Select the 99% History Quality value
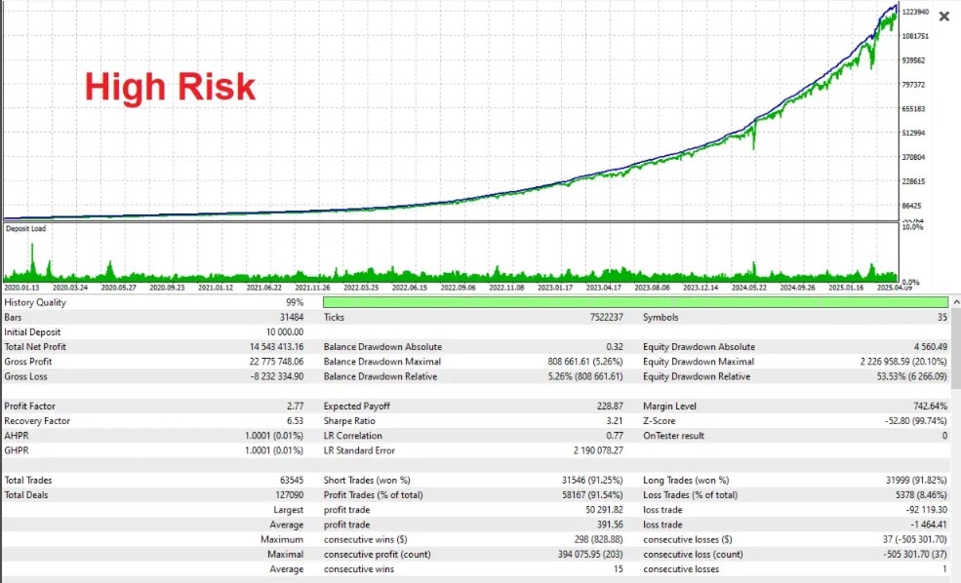The height and width of the screenshot is (583, 961). tap(295, 302)
